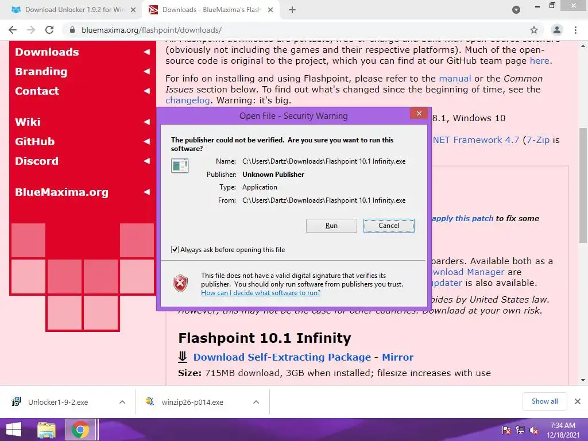Screen dimensions: 588x441
Task: Open File Explorer from taskbar
Action: pos(47,430)
